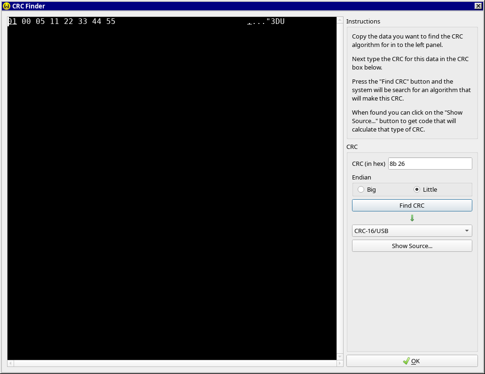
Task: Click the Show Source... button
Action: [x=412, y=246]
